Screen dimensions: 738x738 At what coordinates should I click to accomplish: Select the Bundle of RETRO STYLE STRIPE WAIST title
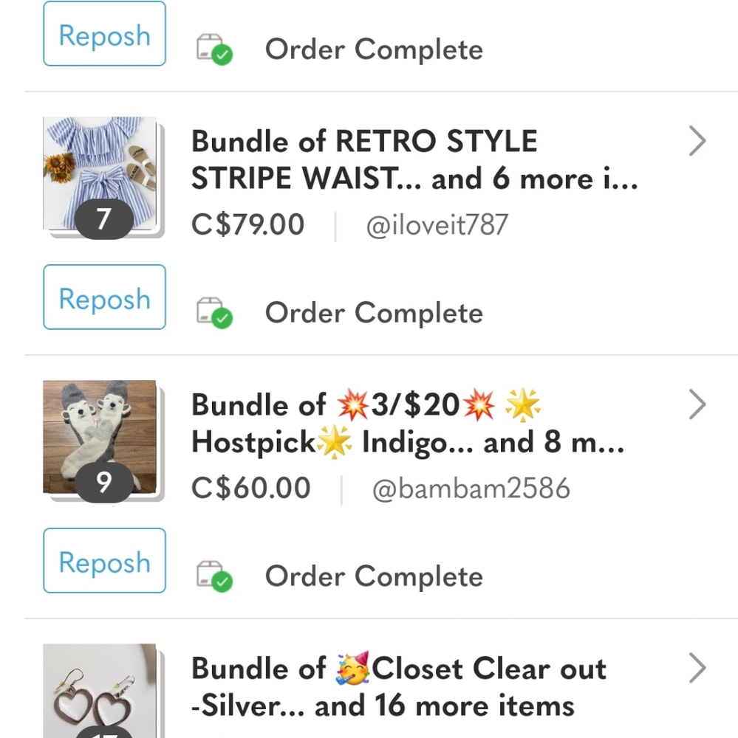(x=414, y=160)
